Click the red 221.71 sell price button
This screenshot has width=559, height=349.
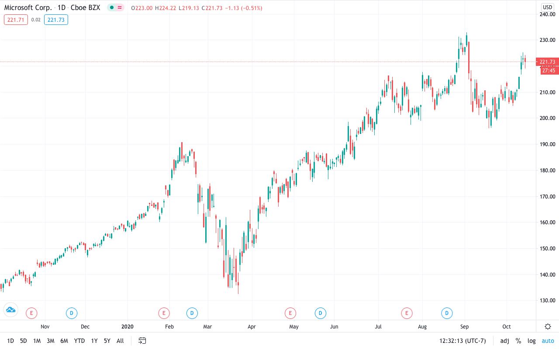tap(16, 20)
